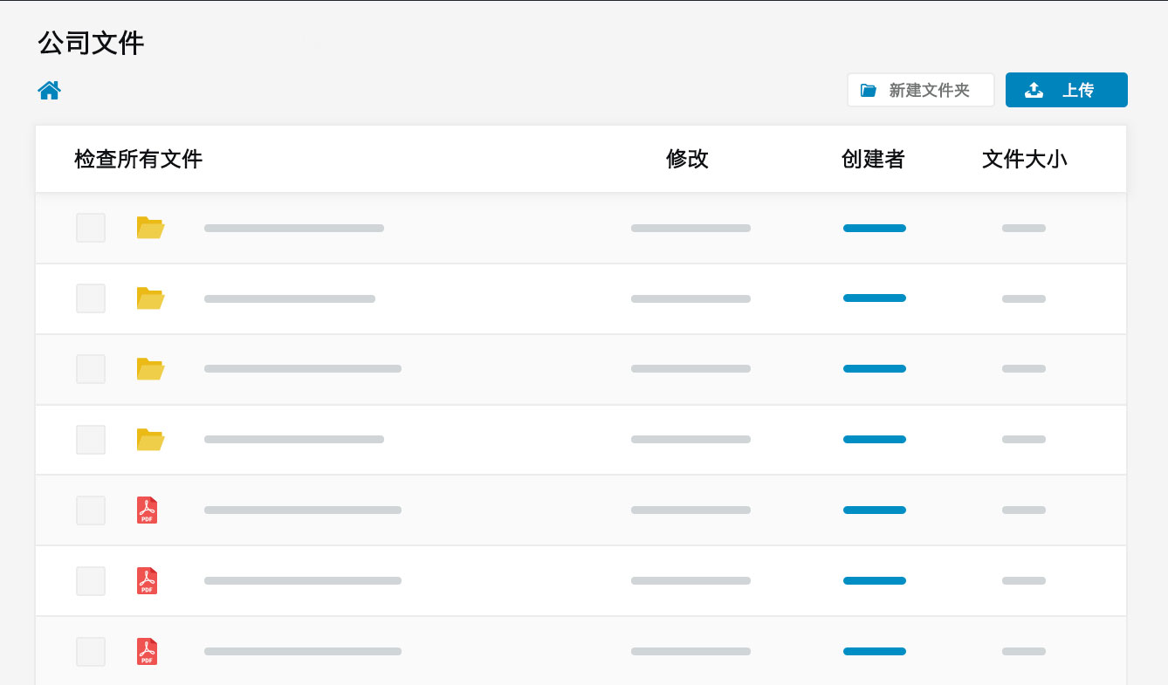1168x685 pixels.
Task: Go to the home breadcrumb icon
Action: (x=49, y=90)
